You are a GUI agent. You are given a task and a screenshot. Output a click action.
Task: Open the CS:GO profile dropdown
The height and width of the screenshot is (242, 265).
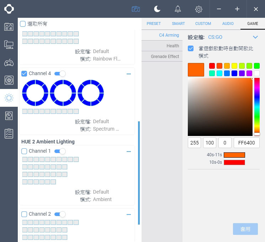tap(255, 37)
